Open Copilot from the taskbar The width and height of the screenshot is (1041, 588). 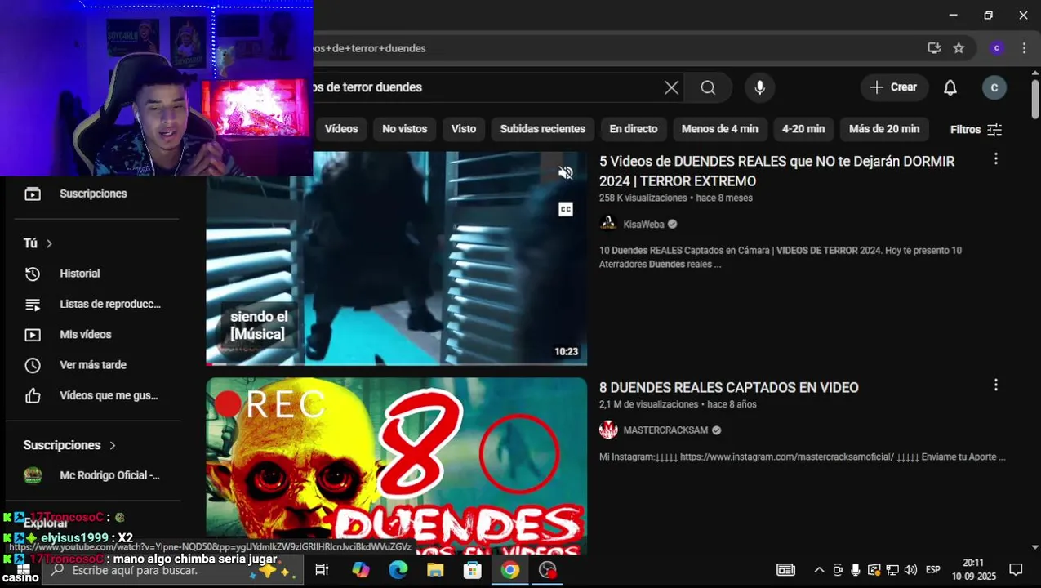(x=360, y=570)
